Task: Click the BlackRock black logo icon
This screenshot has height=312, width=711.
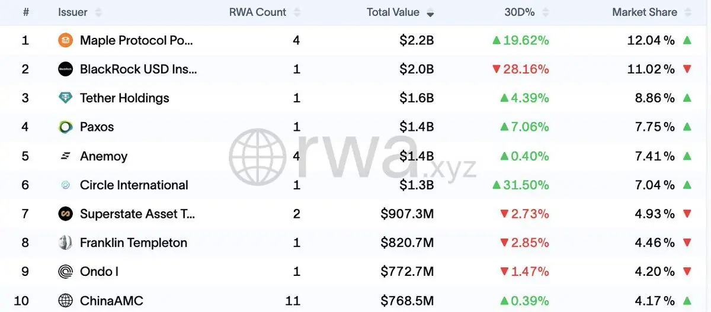Action: tap(65, 69)
